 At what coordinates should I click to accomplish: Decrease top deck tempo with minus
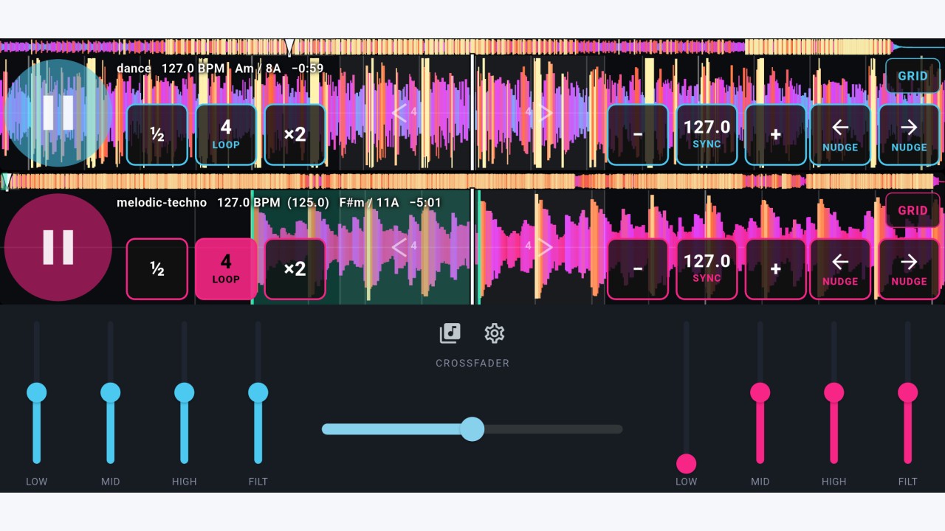(x=638, y=134)
